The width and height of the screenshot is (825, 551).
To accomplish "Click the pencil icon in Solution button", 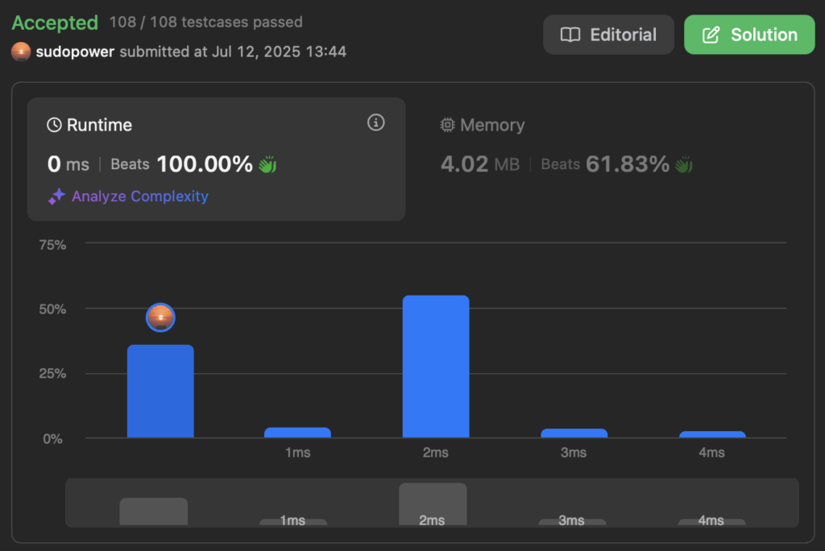I will click(711, 35).
